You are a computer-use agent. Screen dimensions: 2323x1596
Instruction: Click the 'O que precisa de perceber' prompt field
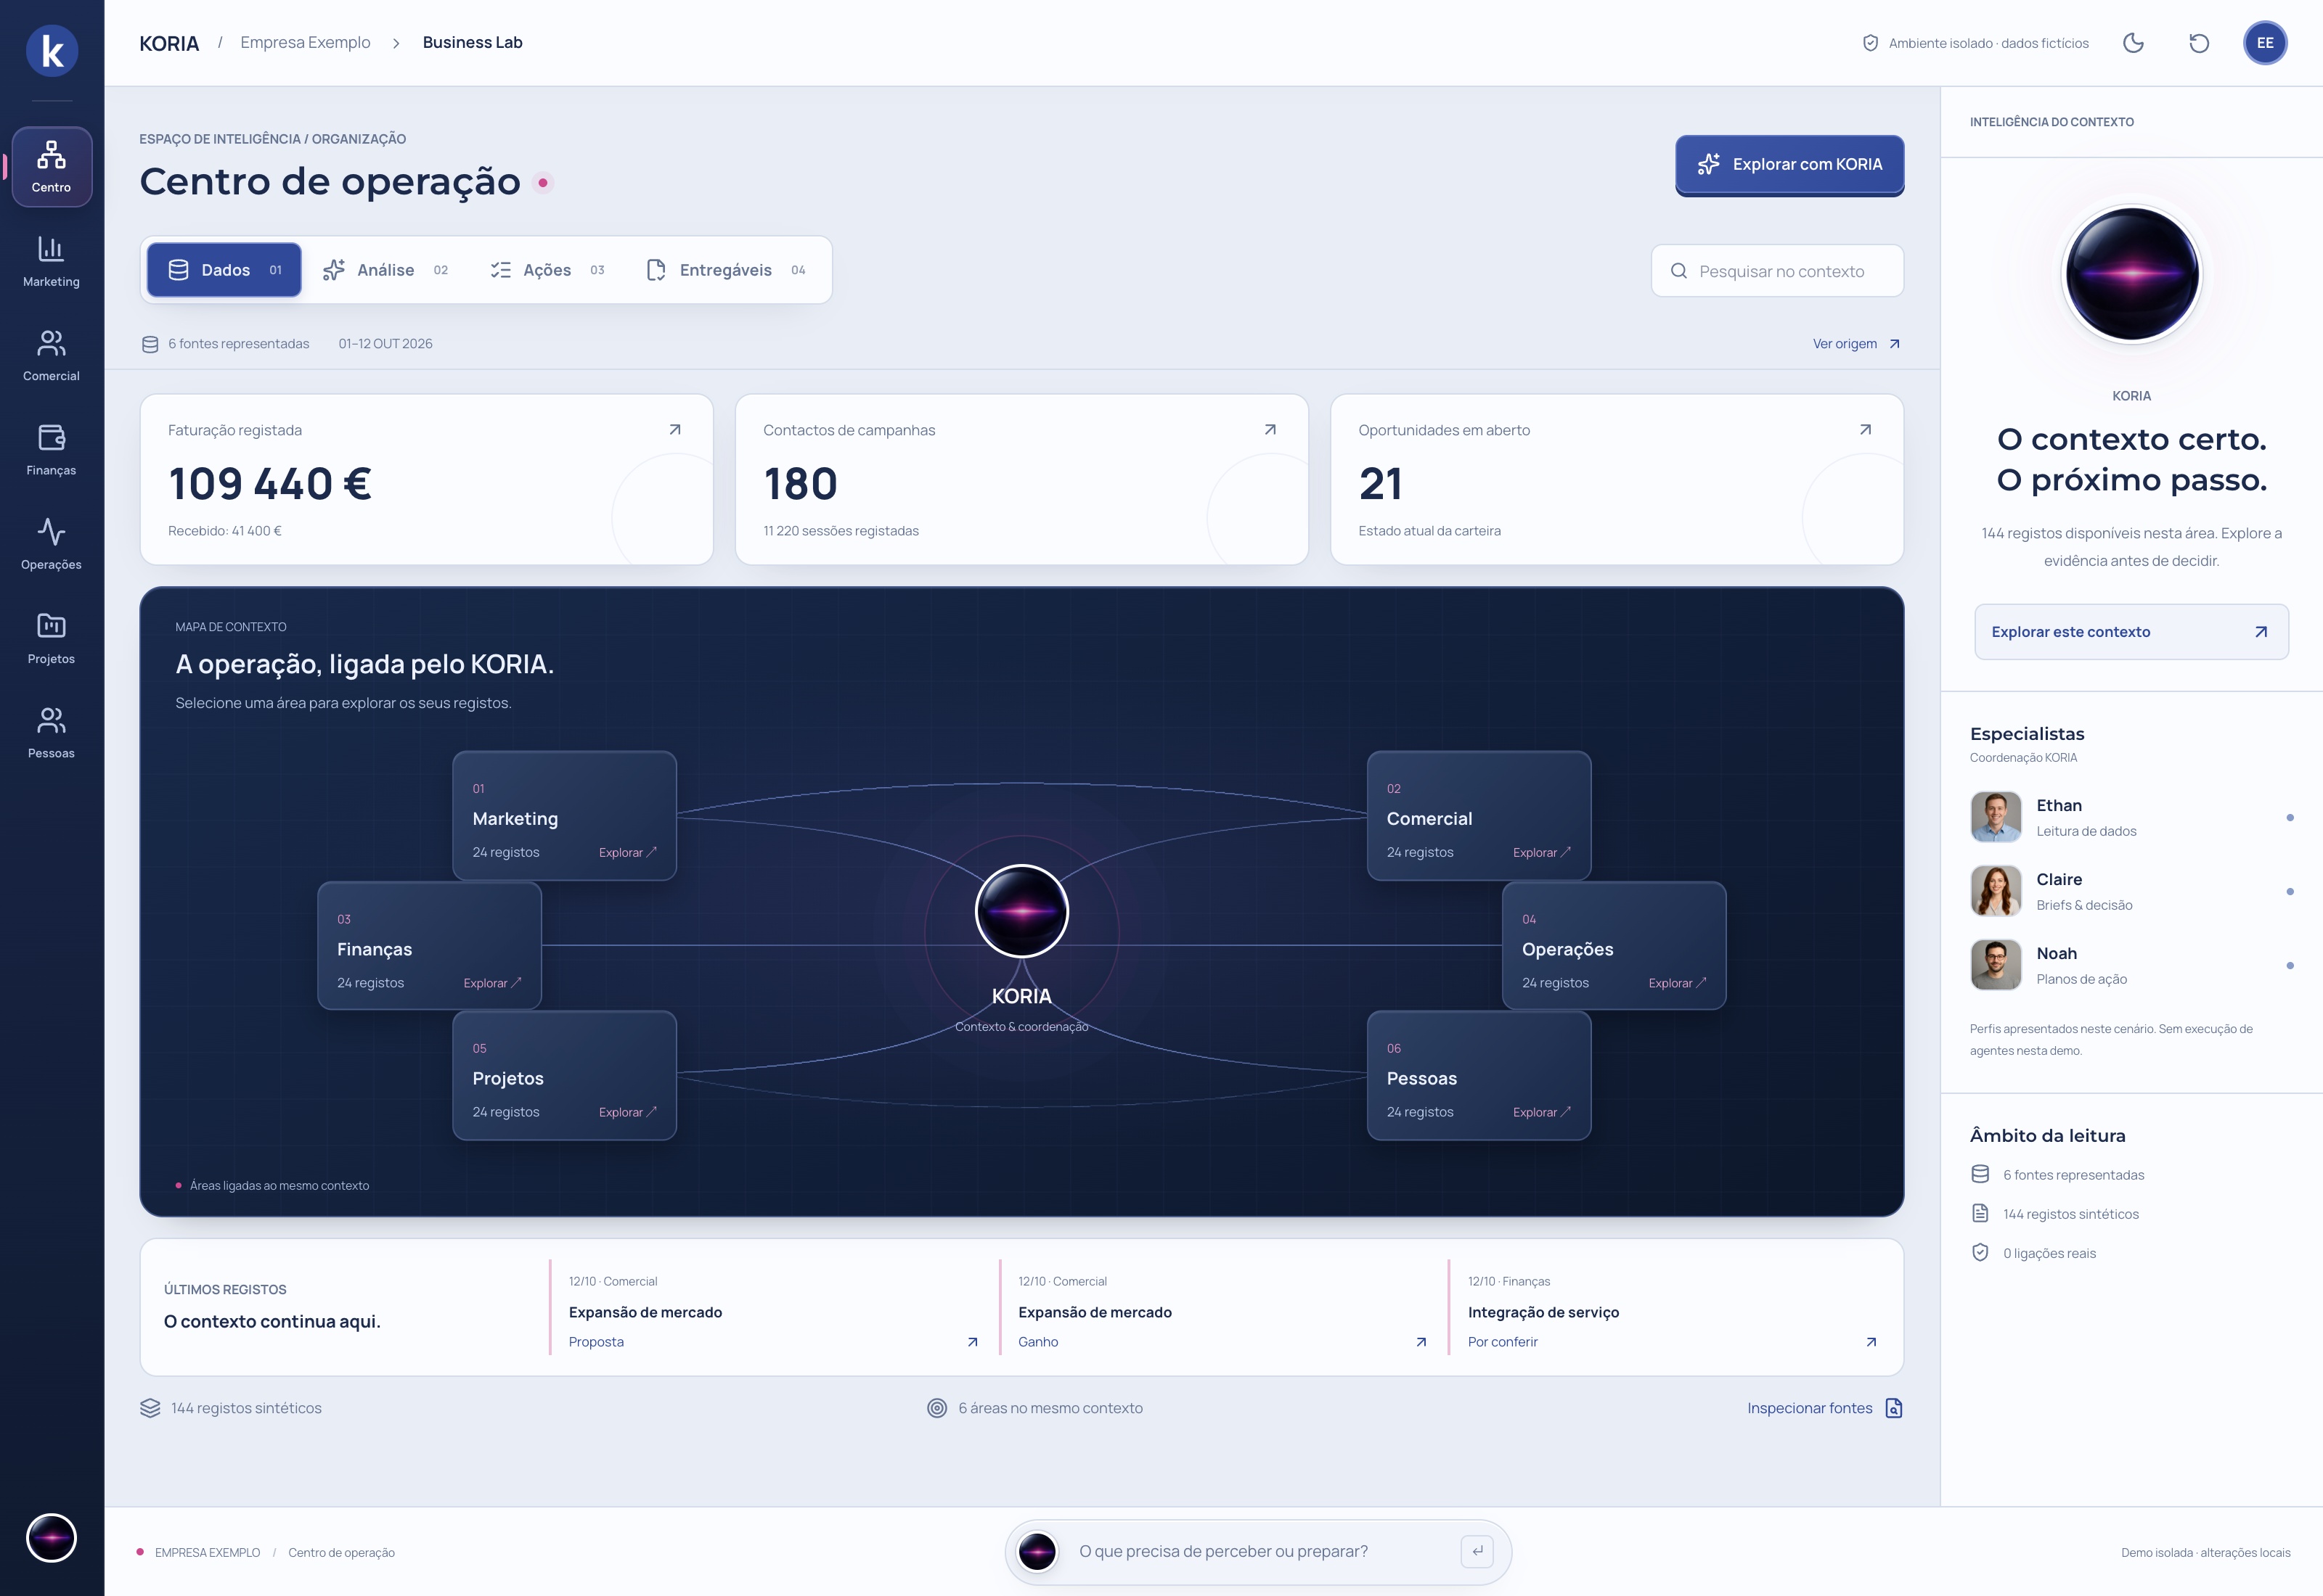1257,1551
